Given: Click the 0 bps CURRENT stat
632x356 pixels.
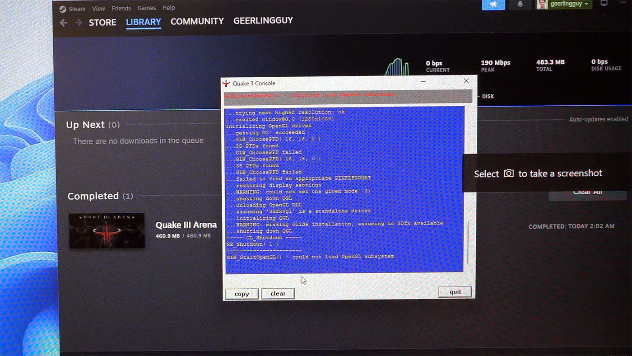Looking at the screenshot, I should pyautogui.click(x=437, y=66).
